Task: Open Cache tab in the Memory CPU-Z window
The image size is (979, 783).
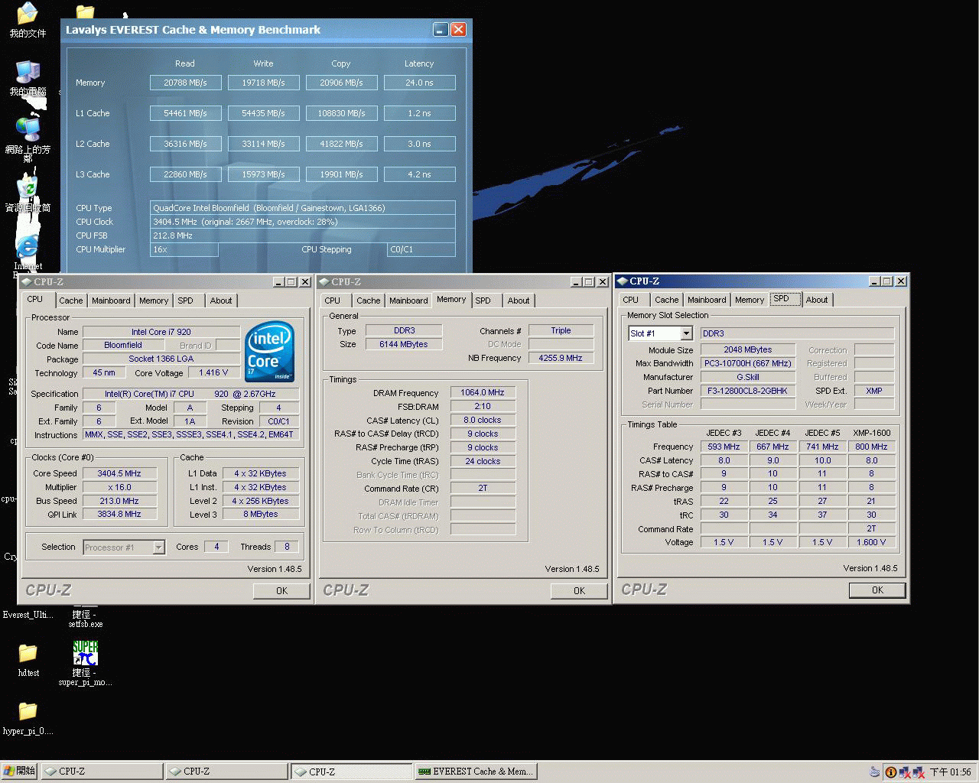Action: click(x=368, y=301)
